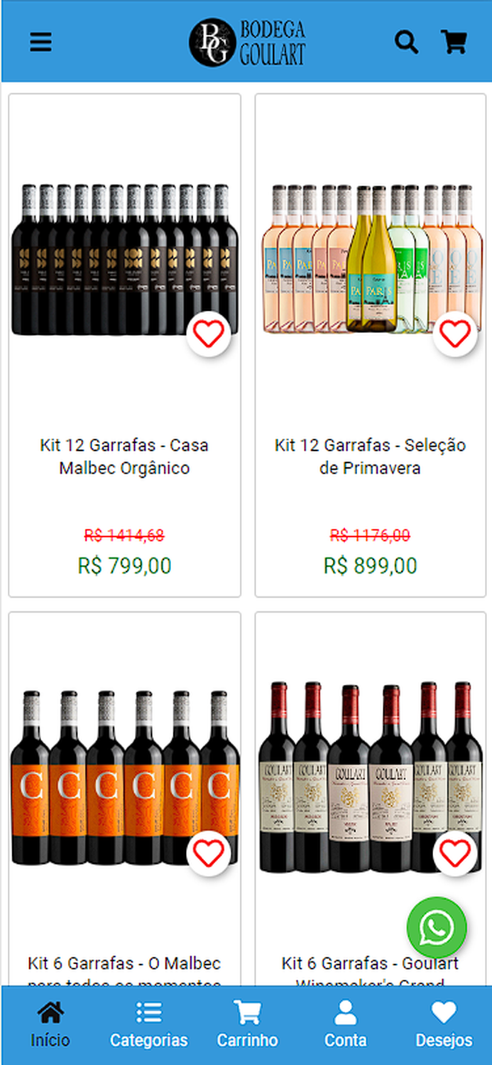Tap the Bodega Goulart logo
The height and width of the screenshot is (1065, 492).
246,43
